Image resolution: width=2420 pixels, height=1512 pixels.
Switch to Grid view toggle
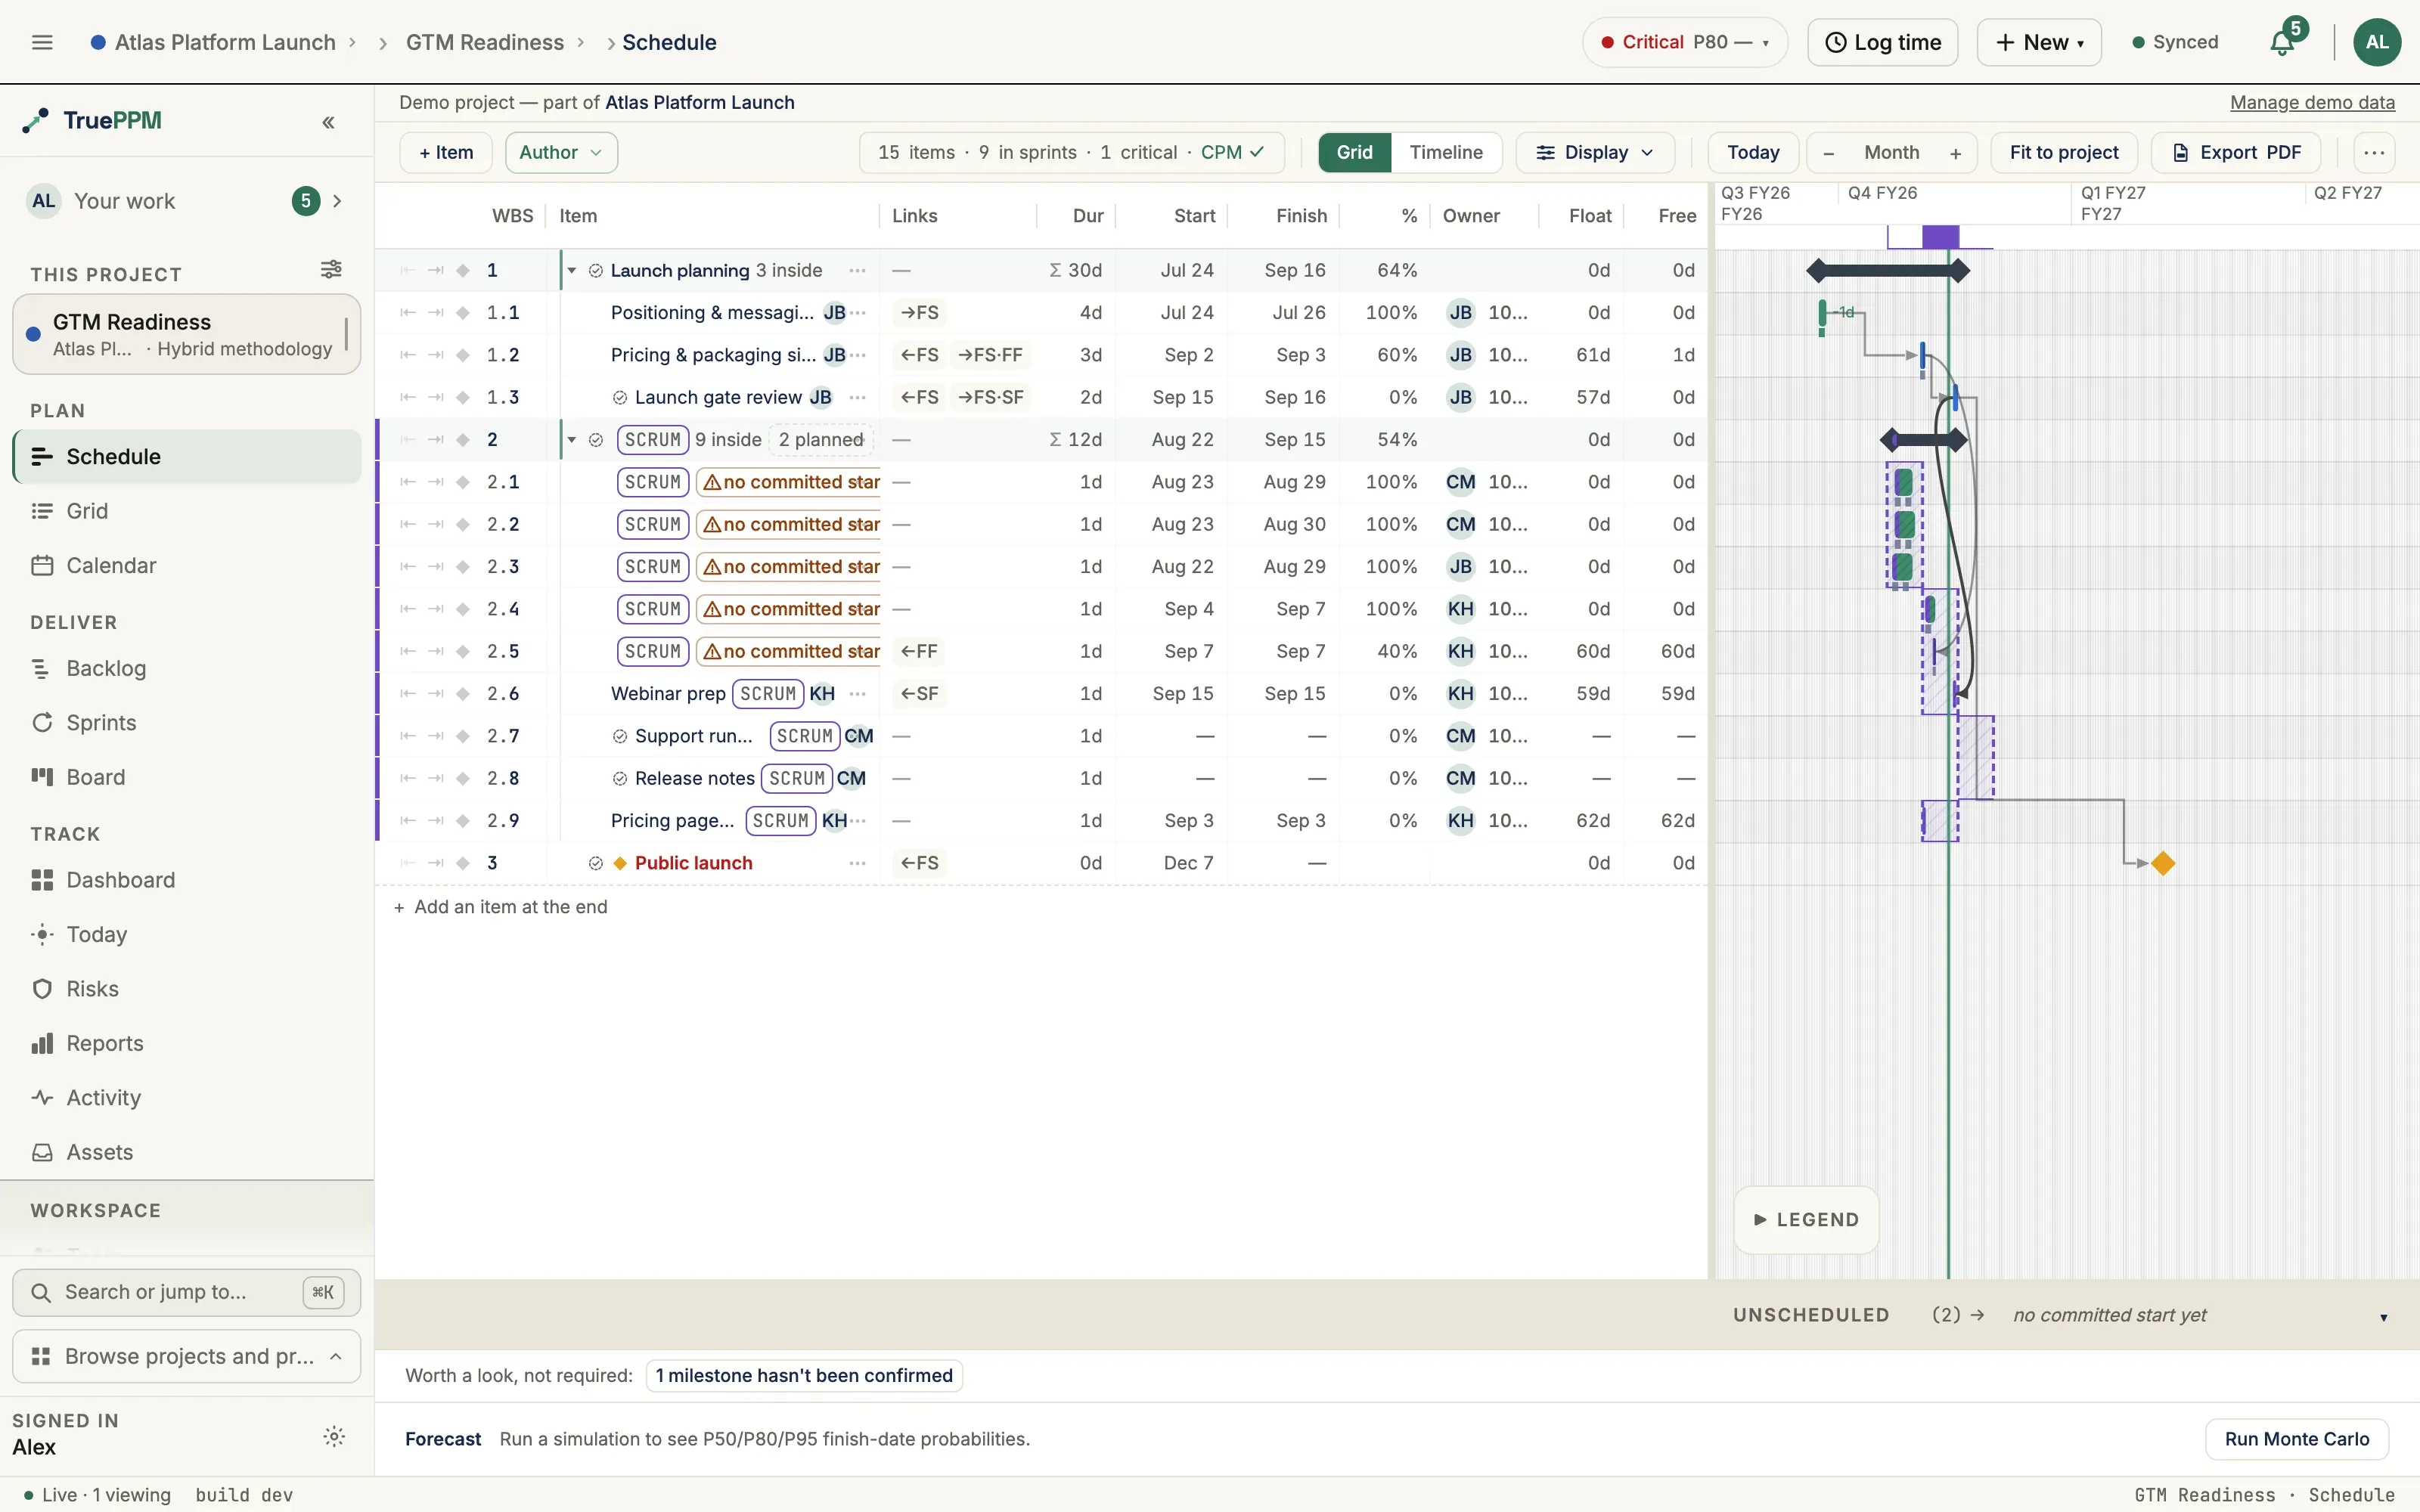click(1354, 153)
